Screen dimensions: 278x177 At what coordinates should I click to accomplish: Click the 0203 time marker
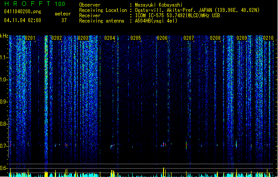point(83,38)
